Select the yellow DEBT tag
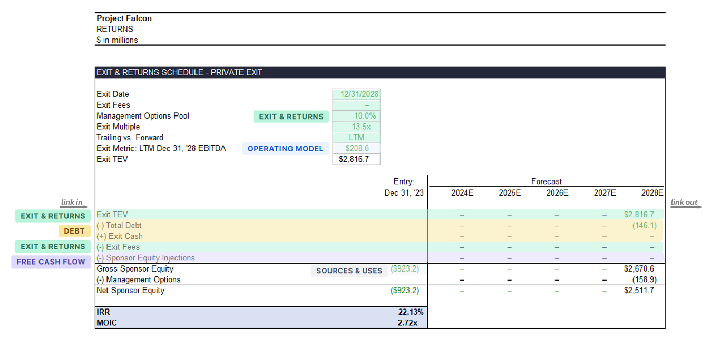The width and height of the screenshot is (711, 338). coord(74,231)
